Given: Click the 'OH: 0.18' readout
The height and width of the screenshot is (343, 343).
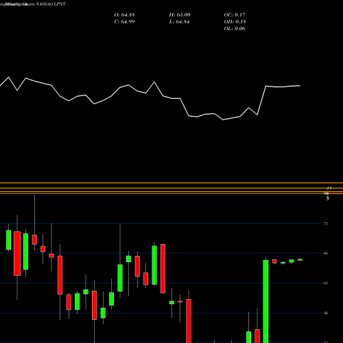Looking at the screenshot, I should (235, 22).
